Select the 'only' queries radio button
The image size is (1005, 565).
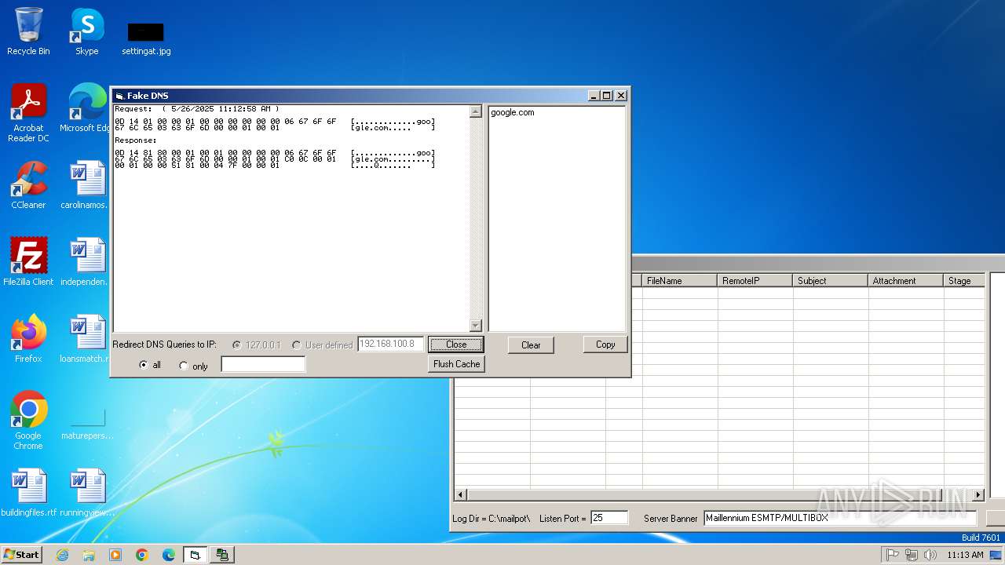[x=184, y=366]
